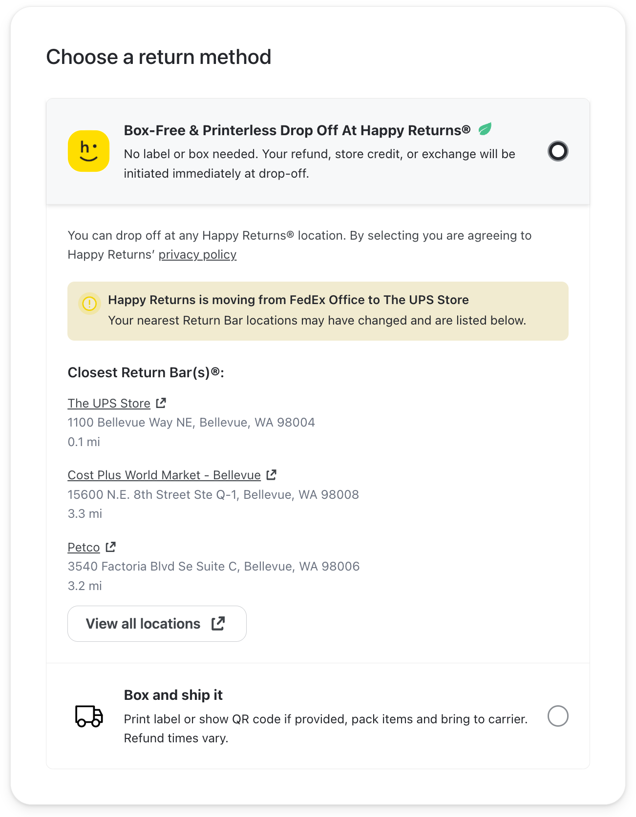This screenshot has height=817, width=636.
Task: Click the View all locations button
Action: [156, 623]
